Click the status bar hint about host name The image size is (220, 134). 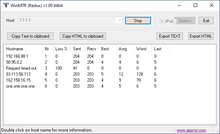tap(47, 130)
